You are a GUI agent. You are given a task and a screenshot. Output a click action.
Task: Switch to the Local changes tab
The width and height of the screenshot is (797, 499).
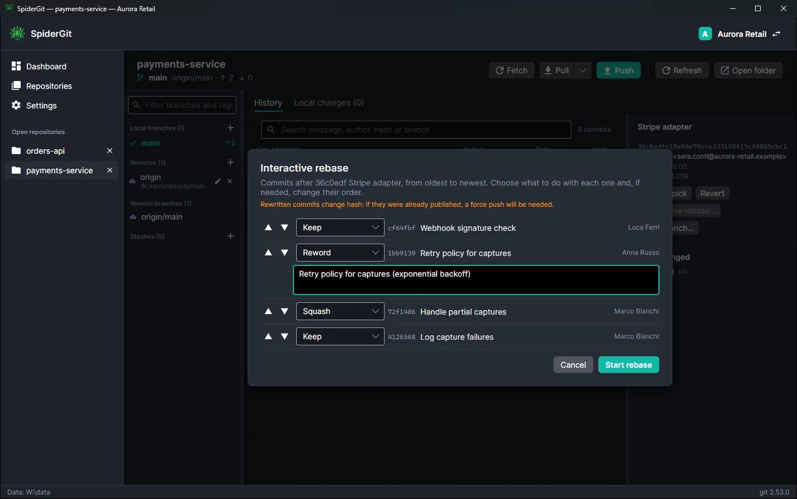coord(329,103)
